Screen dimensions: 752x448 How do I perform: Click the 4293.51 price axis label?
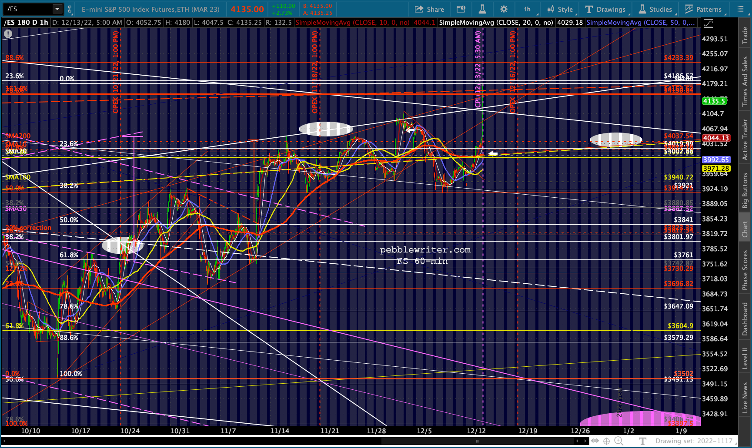[715, 39]
